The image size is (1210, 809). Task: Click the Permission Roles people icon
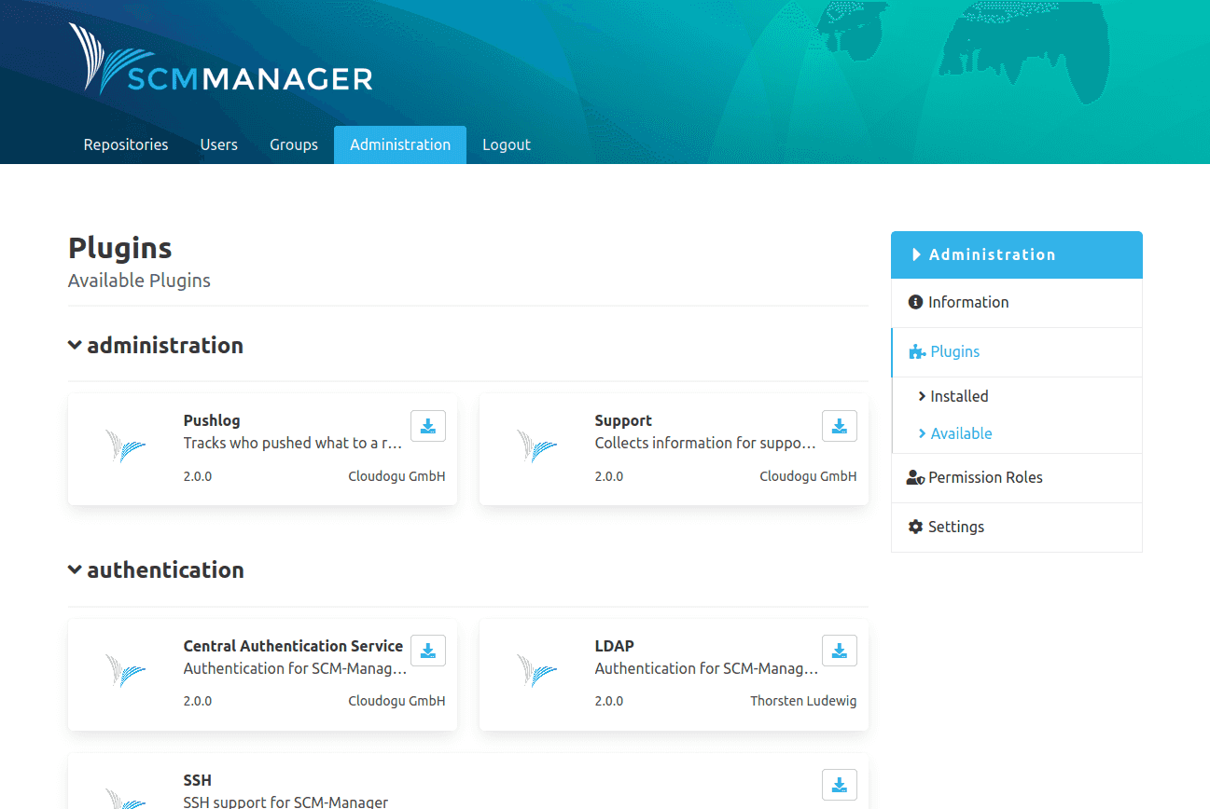(915, 477)
